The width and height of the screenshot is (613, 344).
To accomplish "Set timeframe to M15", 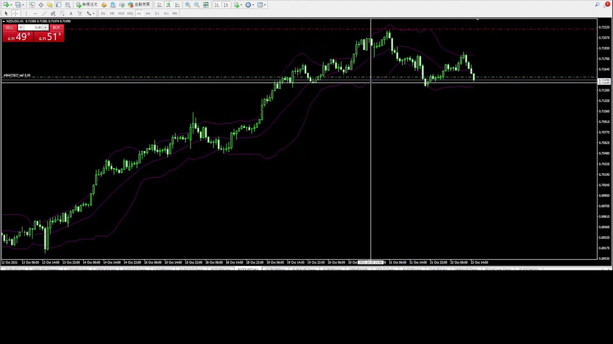I will click(x=121, y=13).
